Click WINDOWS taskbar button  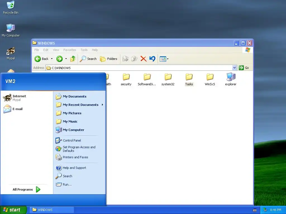pos(52,210)
